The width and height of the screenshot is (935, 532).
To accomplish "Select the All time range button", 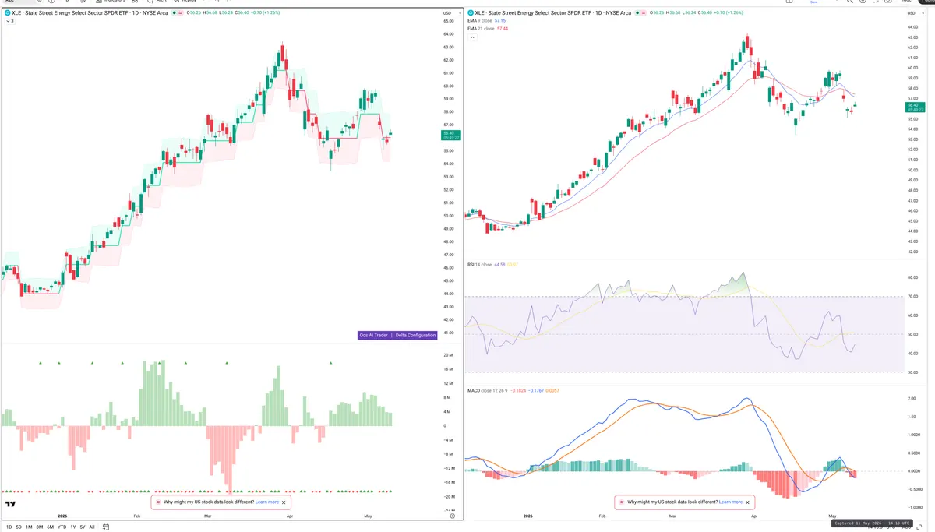I will [x=92, y=527].
